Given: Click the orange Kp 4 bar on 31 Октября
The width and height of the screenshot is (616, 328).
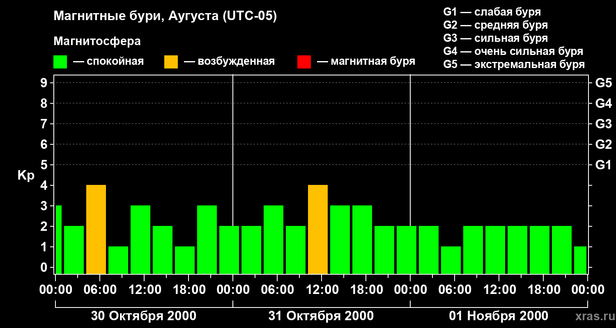Looking at the screenshot, I should 318,229.
